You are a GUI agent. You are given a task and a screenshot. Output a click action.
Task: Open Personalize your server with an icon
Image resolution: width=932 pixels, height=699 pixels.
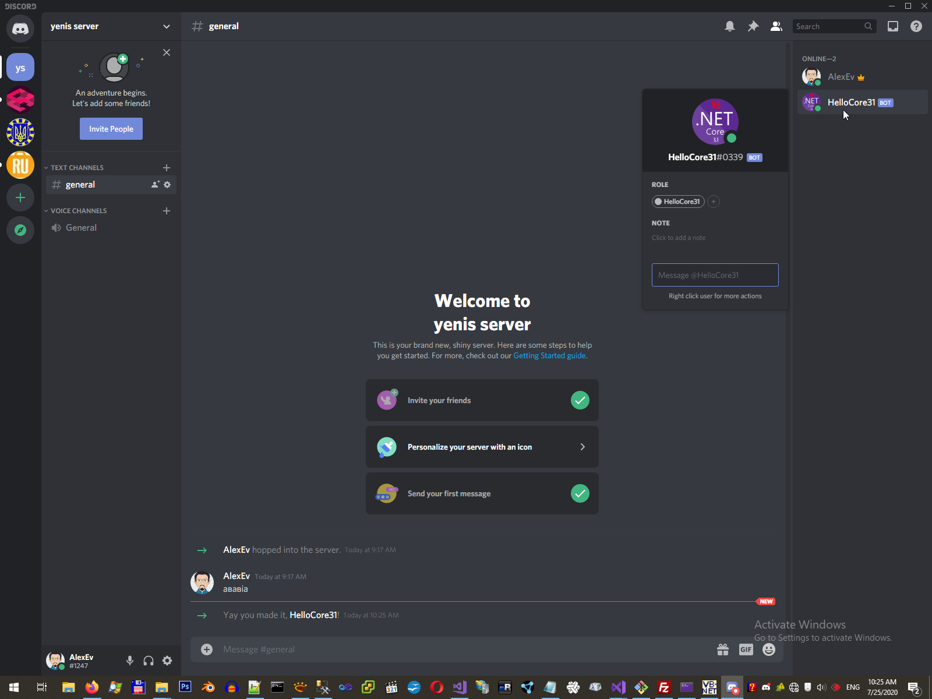coord(482,447)
